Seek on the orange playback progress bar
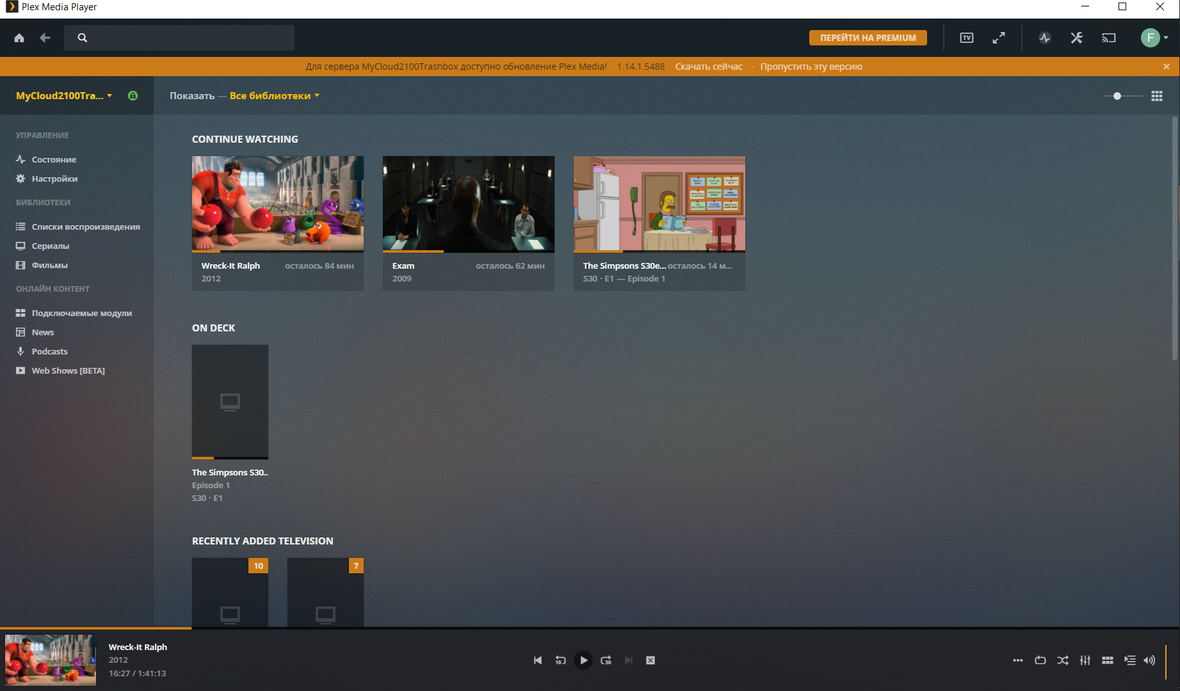The height and width of the screenshot is (691, 1180). [x=590, y=628]
